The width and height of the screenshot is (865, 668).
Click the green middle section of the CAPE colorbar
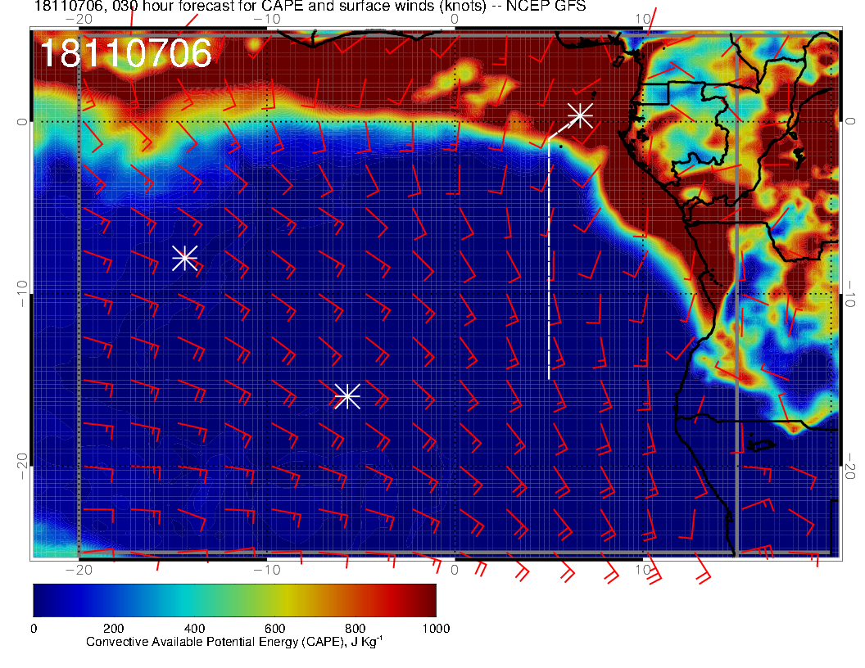click(x=234, y=600)
